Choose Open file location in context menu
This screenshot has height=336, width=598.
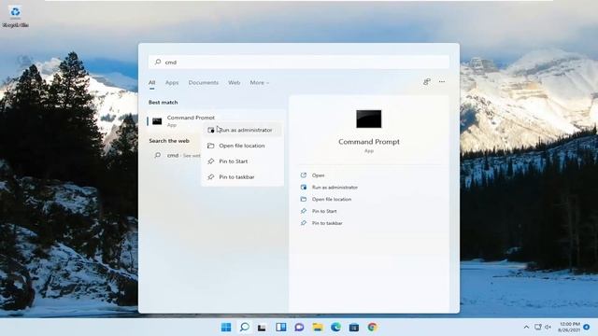pos(243,146)
